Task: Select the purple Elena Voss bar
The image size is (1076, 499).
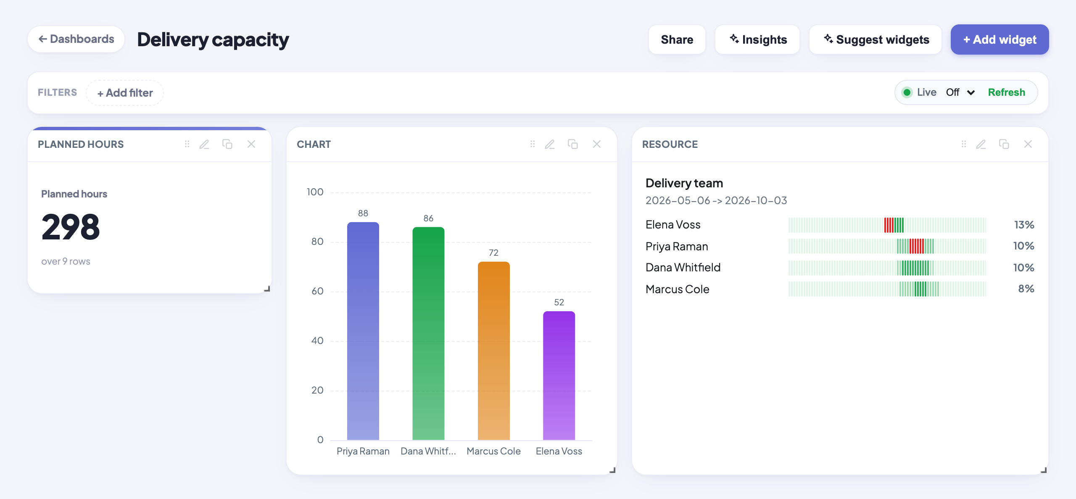Action: (x=559, y=376)
